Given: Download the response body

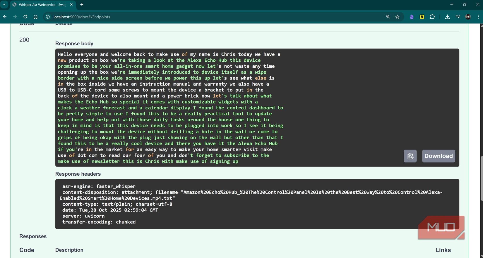Looking at the screenshot, I should click(439, 156).
